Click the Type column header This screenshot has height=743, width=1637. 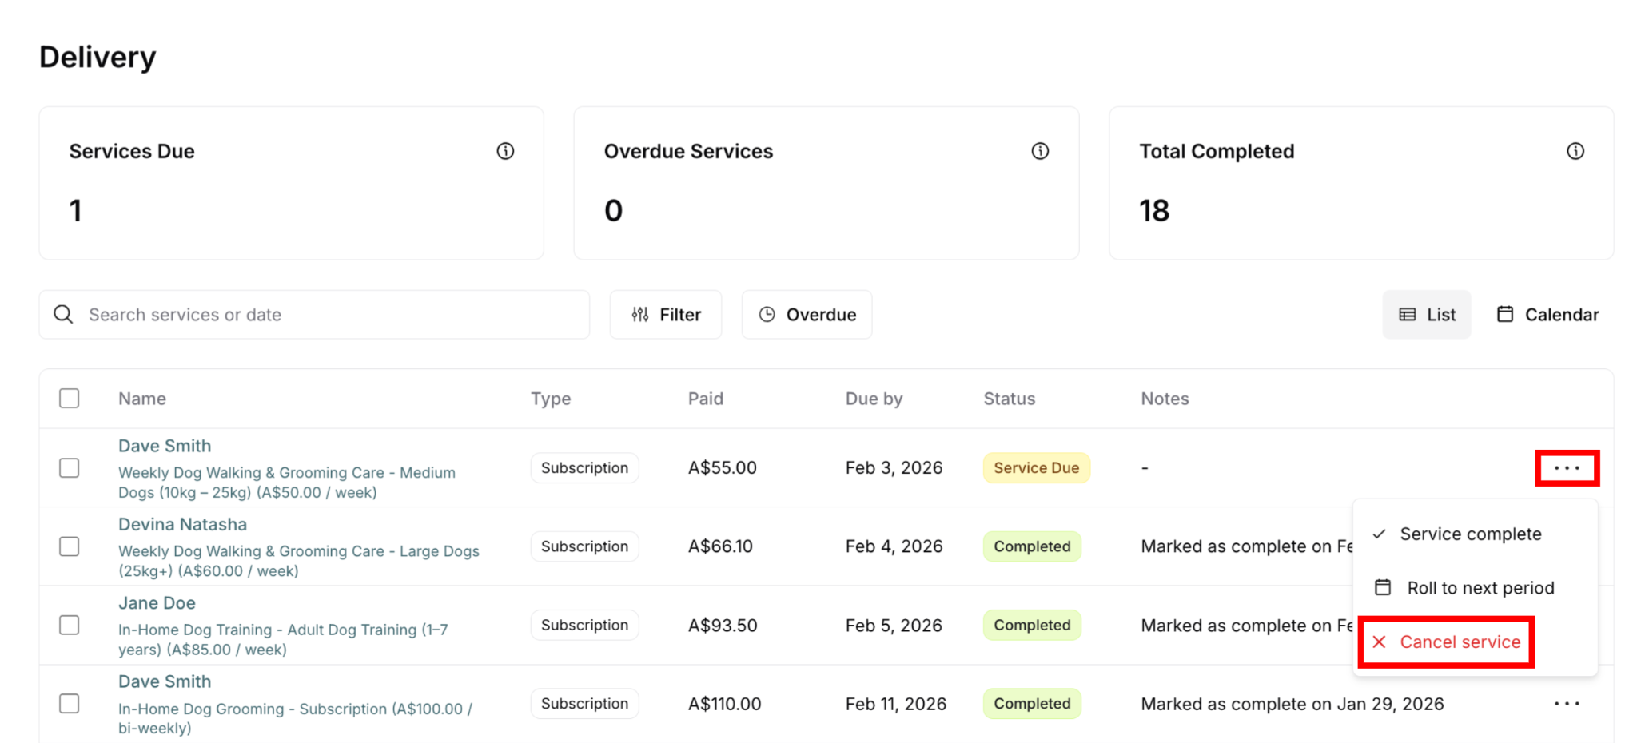(x=551, y=399)
